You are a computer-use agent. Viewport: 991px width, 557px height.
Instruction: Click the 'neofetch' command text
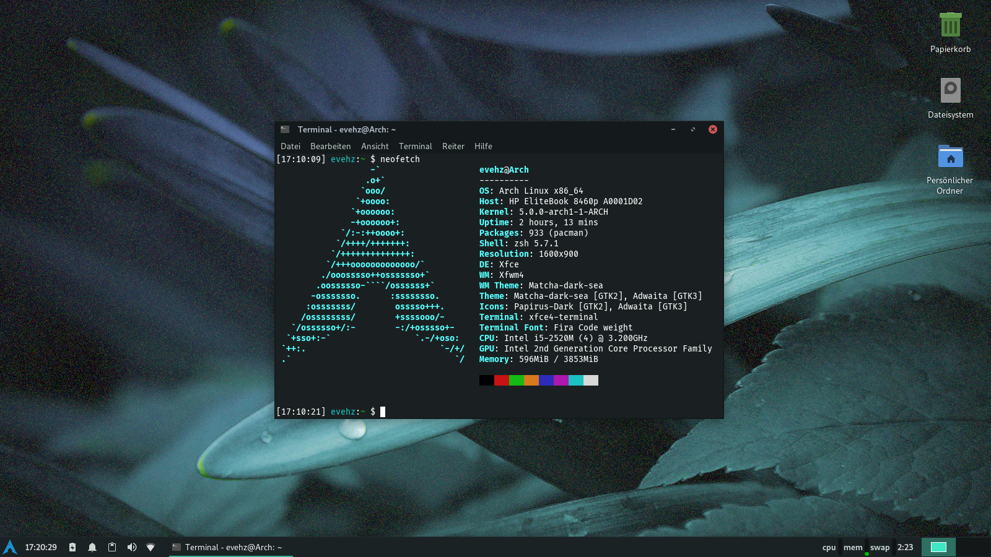(400, 159)
